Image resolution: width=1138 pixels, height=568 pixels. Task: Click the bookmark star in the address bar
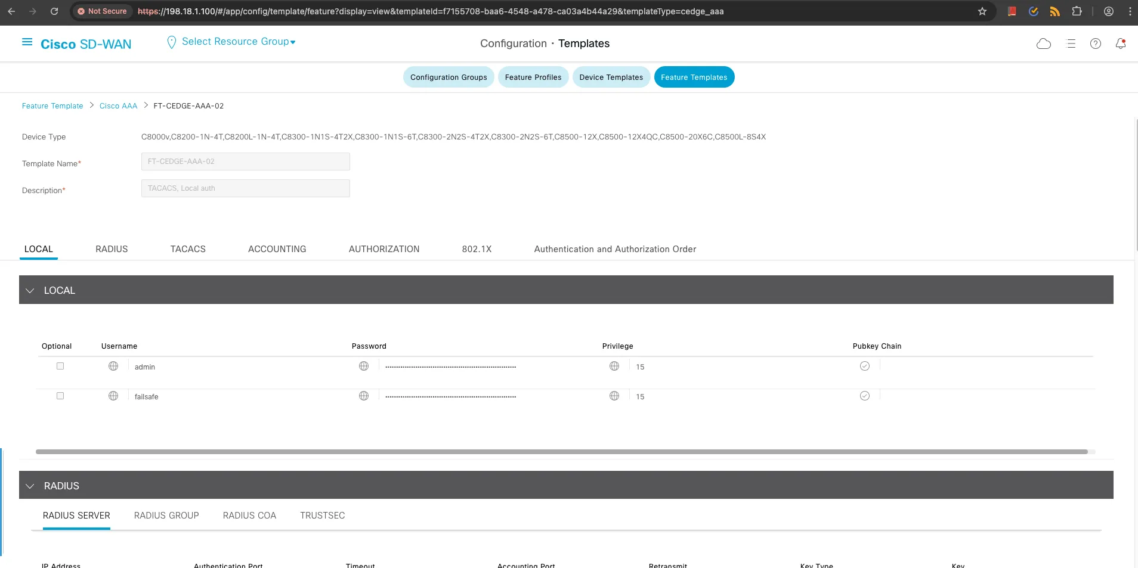(982, 11)
